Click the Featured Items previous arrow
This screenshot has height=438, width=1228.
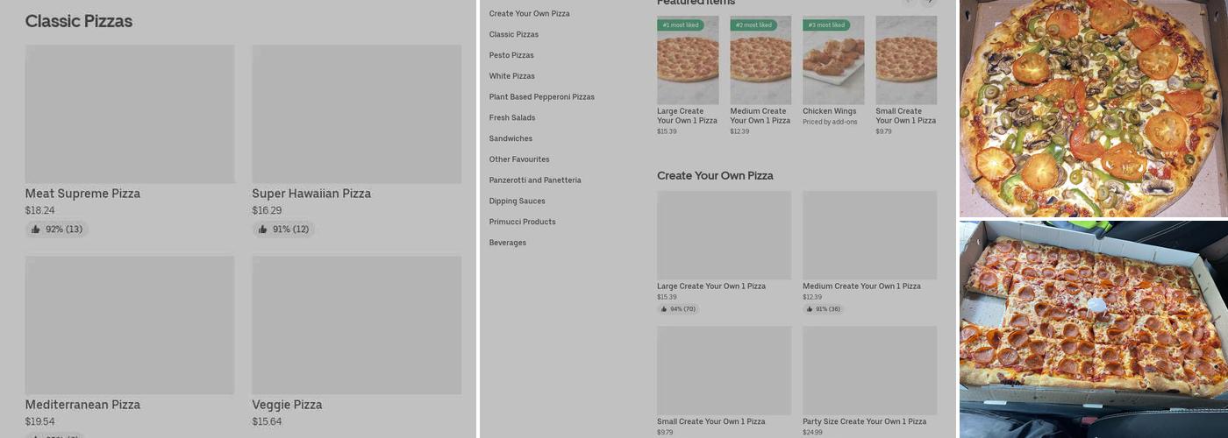(909, 3)
